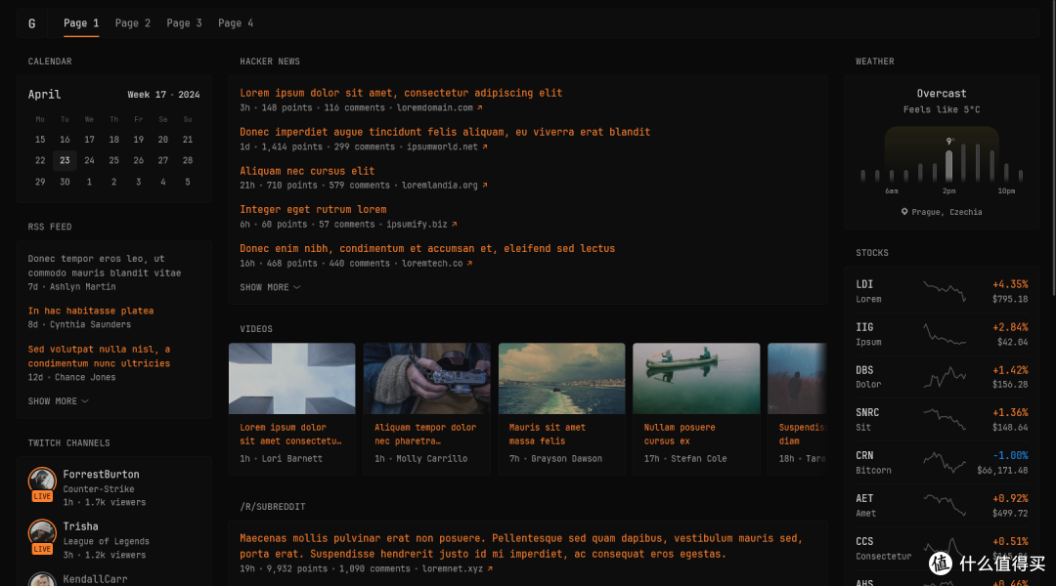This screenshot has height=586, width=1056.
Task: Open RSS item 'Sed volutpat nulla nisl'
Action: click(x=99, y=356)
